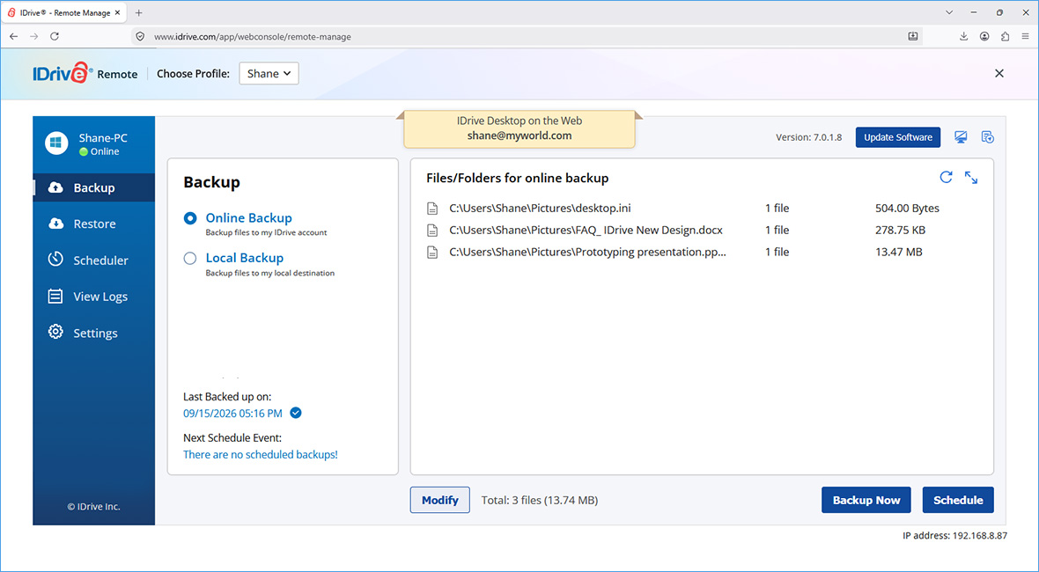Open the Scheduler section in sidebar

pos(94,260)
